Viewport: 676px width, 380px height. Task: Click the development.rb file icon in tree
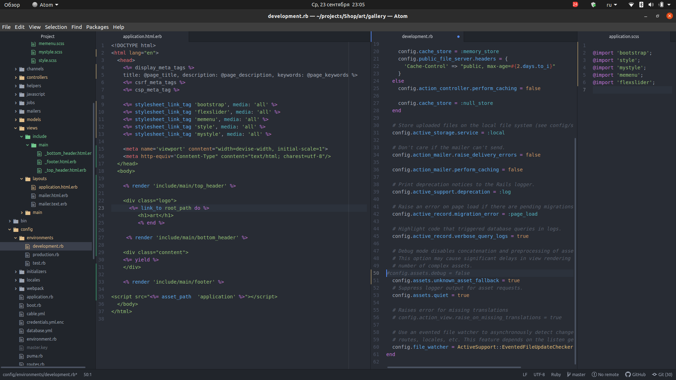pyautogui.click(x=27, y=246)
